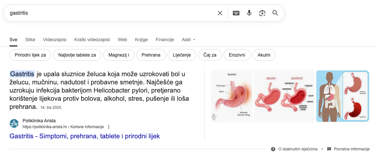The image size is (375, 154).
Task: Click the question mark about featured snippets
Action: (x=273, y=149)
